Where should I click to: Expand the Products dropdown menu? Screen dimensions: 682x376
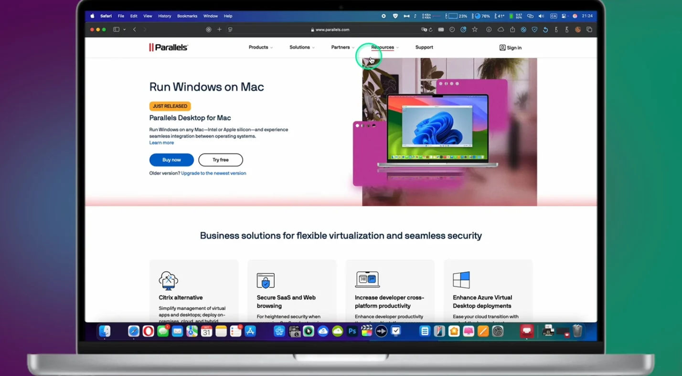258,47
